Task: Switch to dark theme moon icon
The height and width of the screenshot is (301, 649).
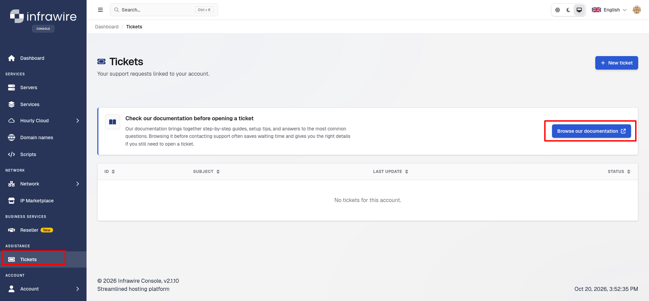Action: pyautogui.click(x=569, y=10)
